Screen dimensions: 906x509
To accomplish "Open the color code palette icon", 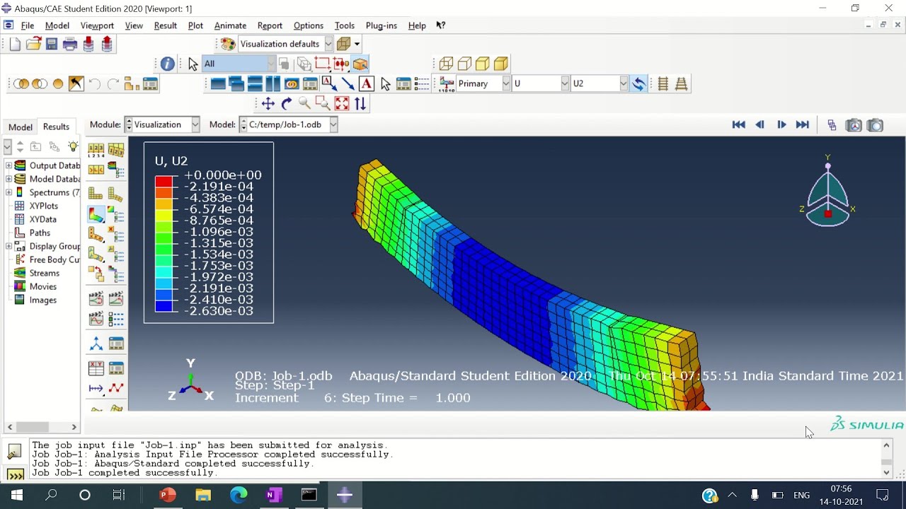I will 228,44.
